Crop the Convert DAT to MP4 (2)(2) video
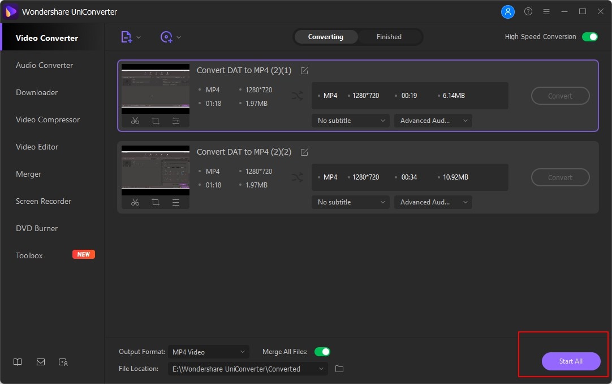The height and width of the screenshot is (384, 612). pyautogui.click(x=156, y=202)
